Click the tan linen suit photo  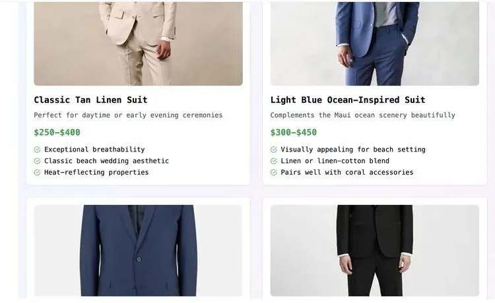(x=138, y=43)
